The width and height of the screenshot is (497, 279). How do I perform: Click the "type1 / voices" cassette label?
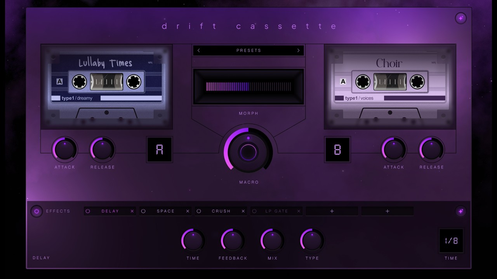tap(359, 98)
